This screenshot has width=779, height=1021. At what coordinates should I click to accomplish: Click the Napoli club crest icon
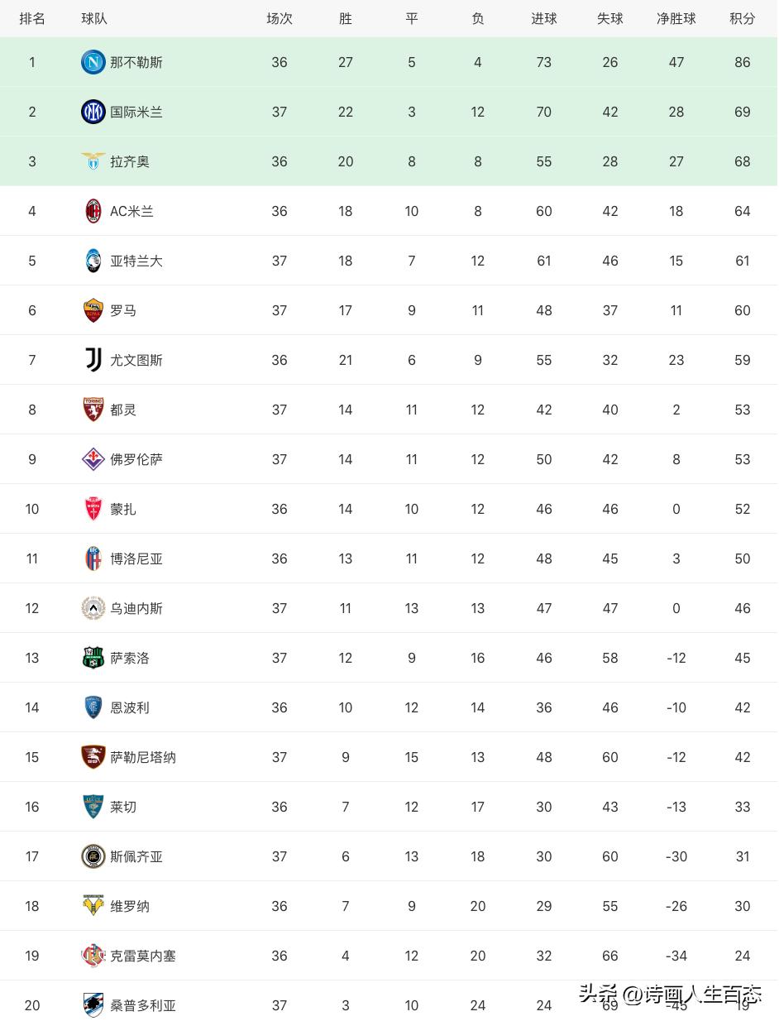pos(93,62)
